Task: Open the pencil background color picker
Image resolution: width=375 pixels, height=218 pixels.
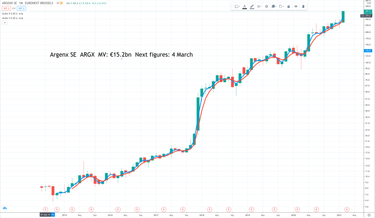Action: coord(252,7)
